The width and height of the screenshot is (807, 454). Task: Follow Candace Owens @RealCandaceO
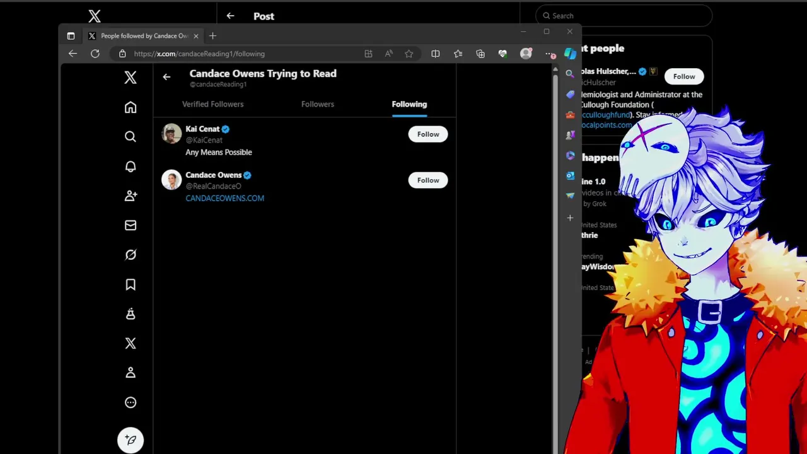[428, 180]
